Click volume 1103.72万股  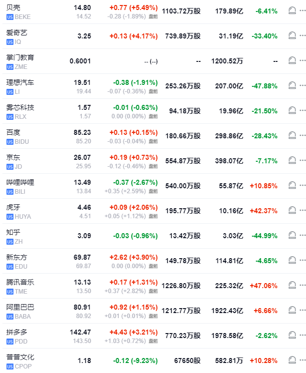(x=181, y=11)
